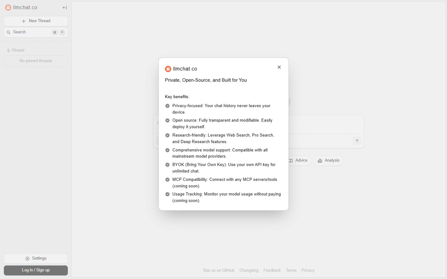Click the checkmark beside BYOK
The width and height of the screenshot is (447, 279).
click(x=167, y=165)
